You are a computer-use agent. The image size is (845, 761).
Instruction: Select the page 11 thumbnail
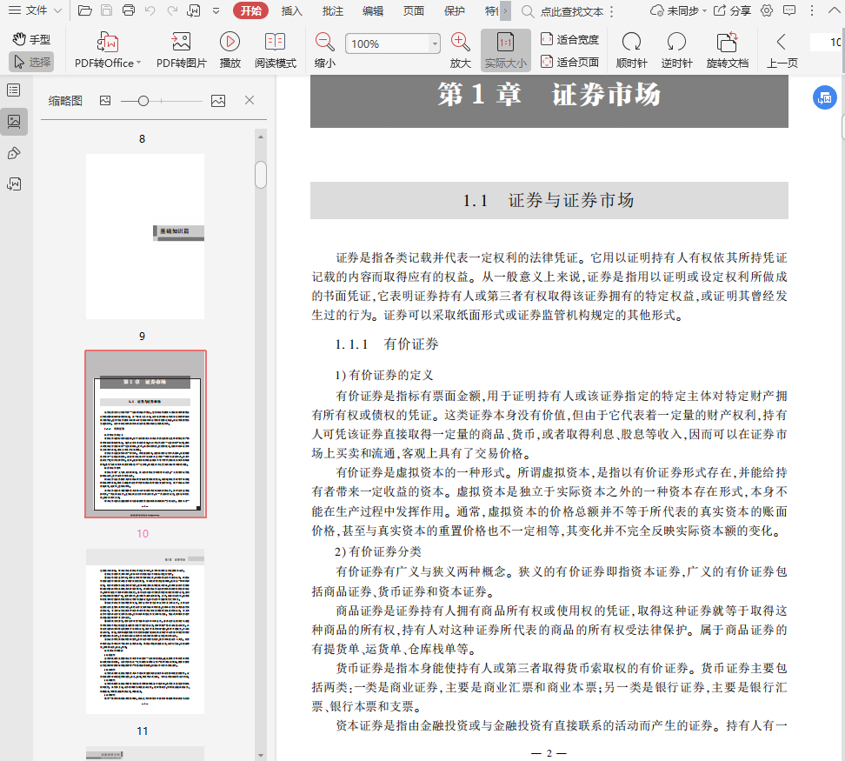click(145, 631)
